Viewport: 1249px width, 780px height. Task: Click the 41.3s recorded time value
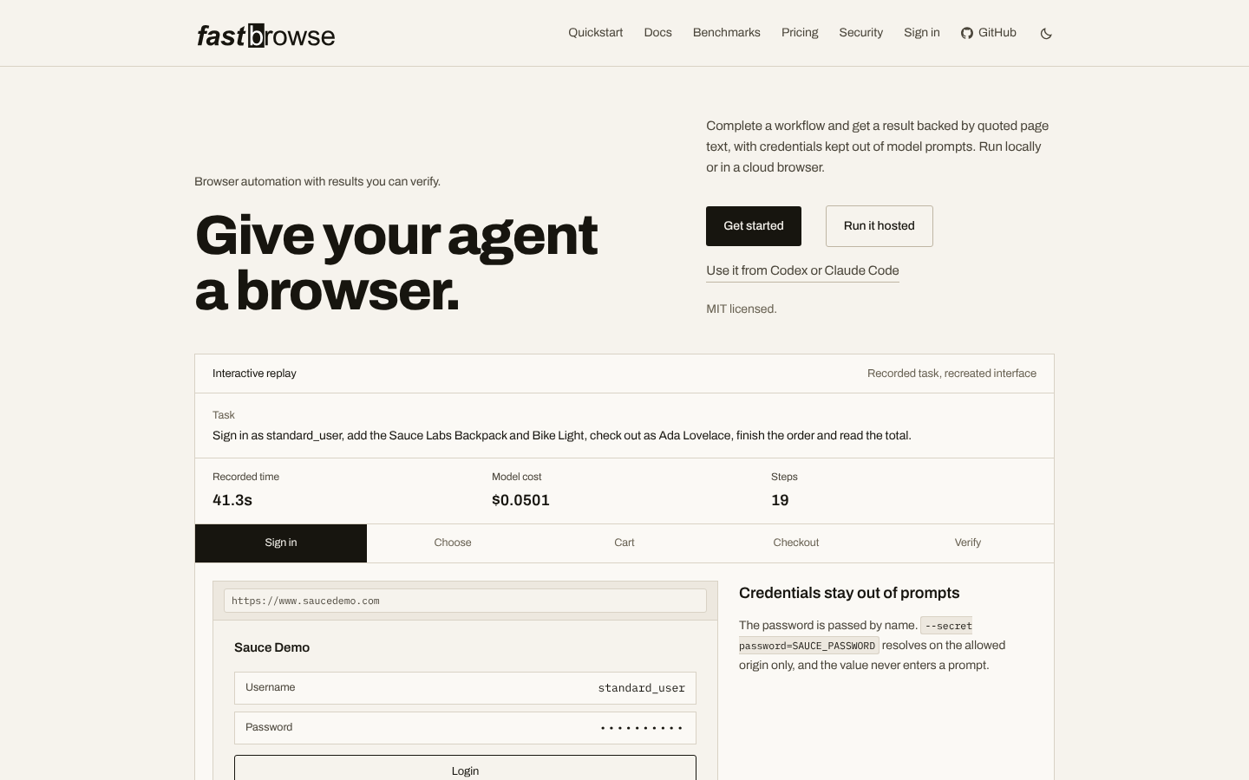point(232,500)
